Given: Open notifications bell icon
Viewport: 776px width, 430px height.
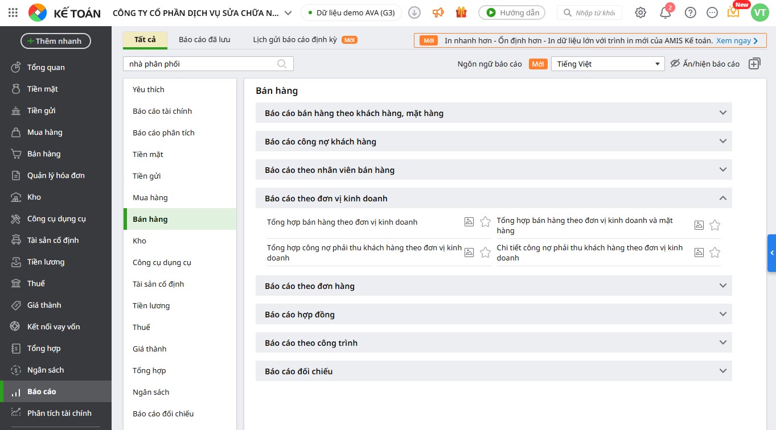Looking at the screenshot, I should [x=666, y=13].
